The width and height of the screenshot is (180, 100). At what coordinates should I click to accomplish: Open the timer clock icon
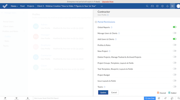pos(157,6)
